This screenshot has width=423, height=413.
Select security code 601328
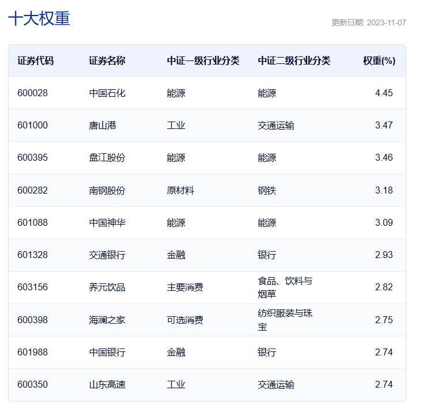[33, 255]
